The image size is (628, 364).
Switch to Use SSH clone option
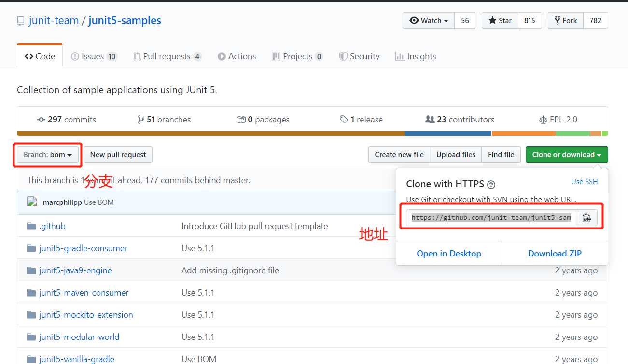[x=585, y=182]
